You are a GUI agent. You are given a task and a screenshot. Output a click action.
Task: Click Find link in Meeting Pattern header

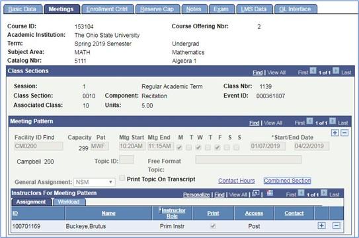[254, 123]
